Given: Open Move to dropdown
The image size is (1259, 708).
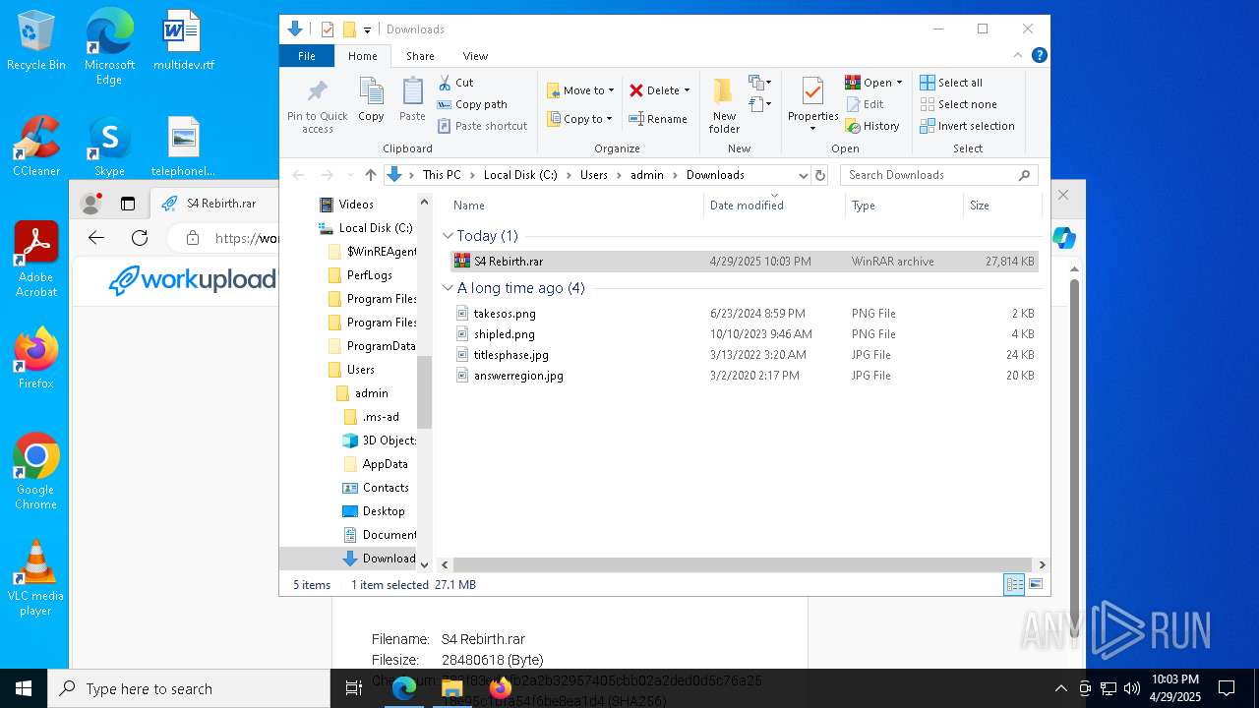Looking at the screenshot, I should 580,90.
